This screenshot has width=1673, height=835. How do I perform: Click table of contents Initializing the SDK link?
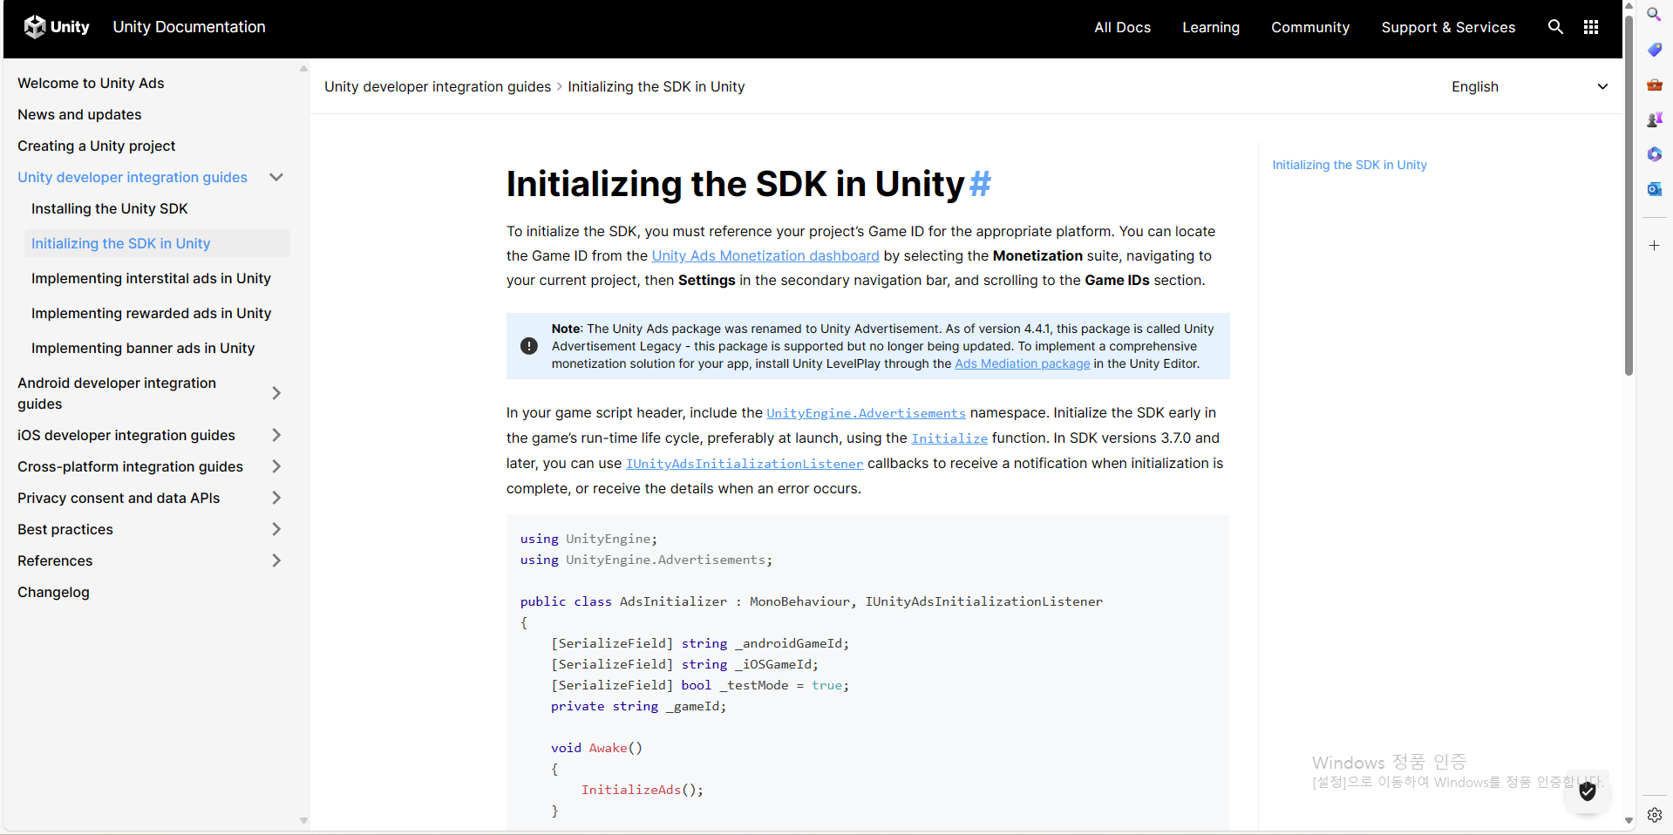coord(1350,165)
